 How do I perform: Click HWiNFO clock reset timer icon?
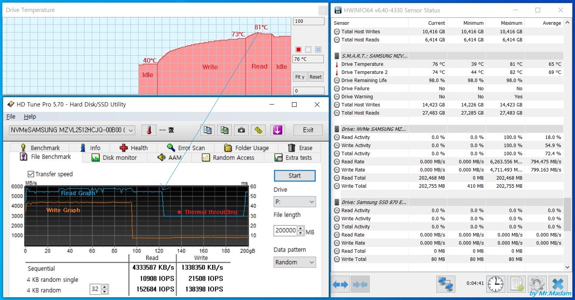(x=496, y=285)
